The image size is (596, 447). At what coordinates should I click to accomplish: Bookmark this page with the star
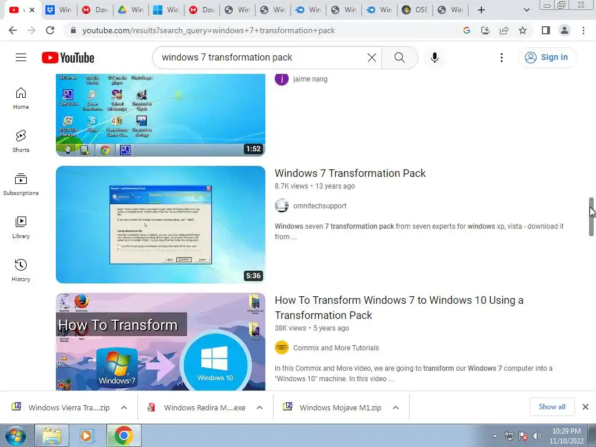[523, 30]
